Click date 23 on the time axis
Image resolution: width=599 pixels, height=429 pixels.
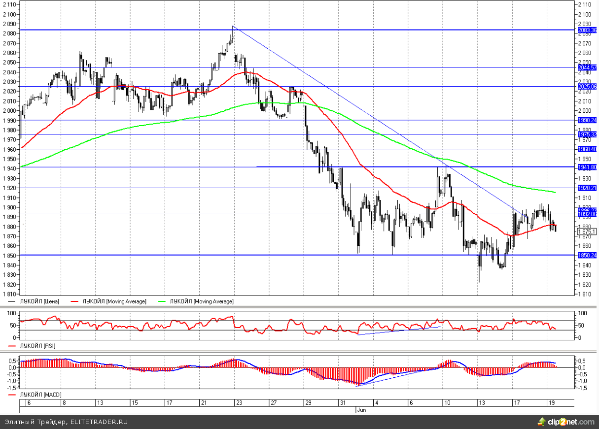239,403
